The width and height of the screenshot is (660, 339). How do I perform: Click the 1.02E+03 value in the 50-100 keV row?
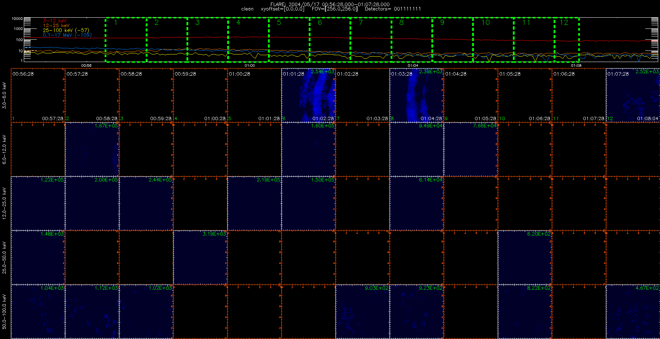160,288
